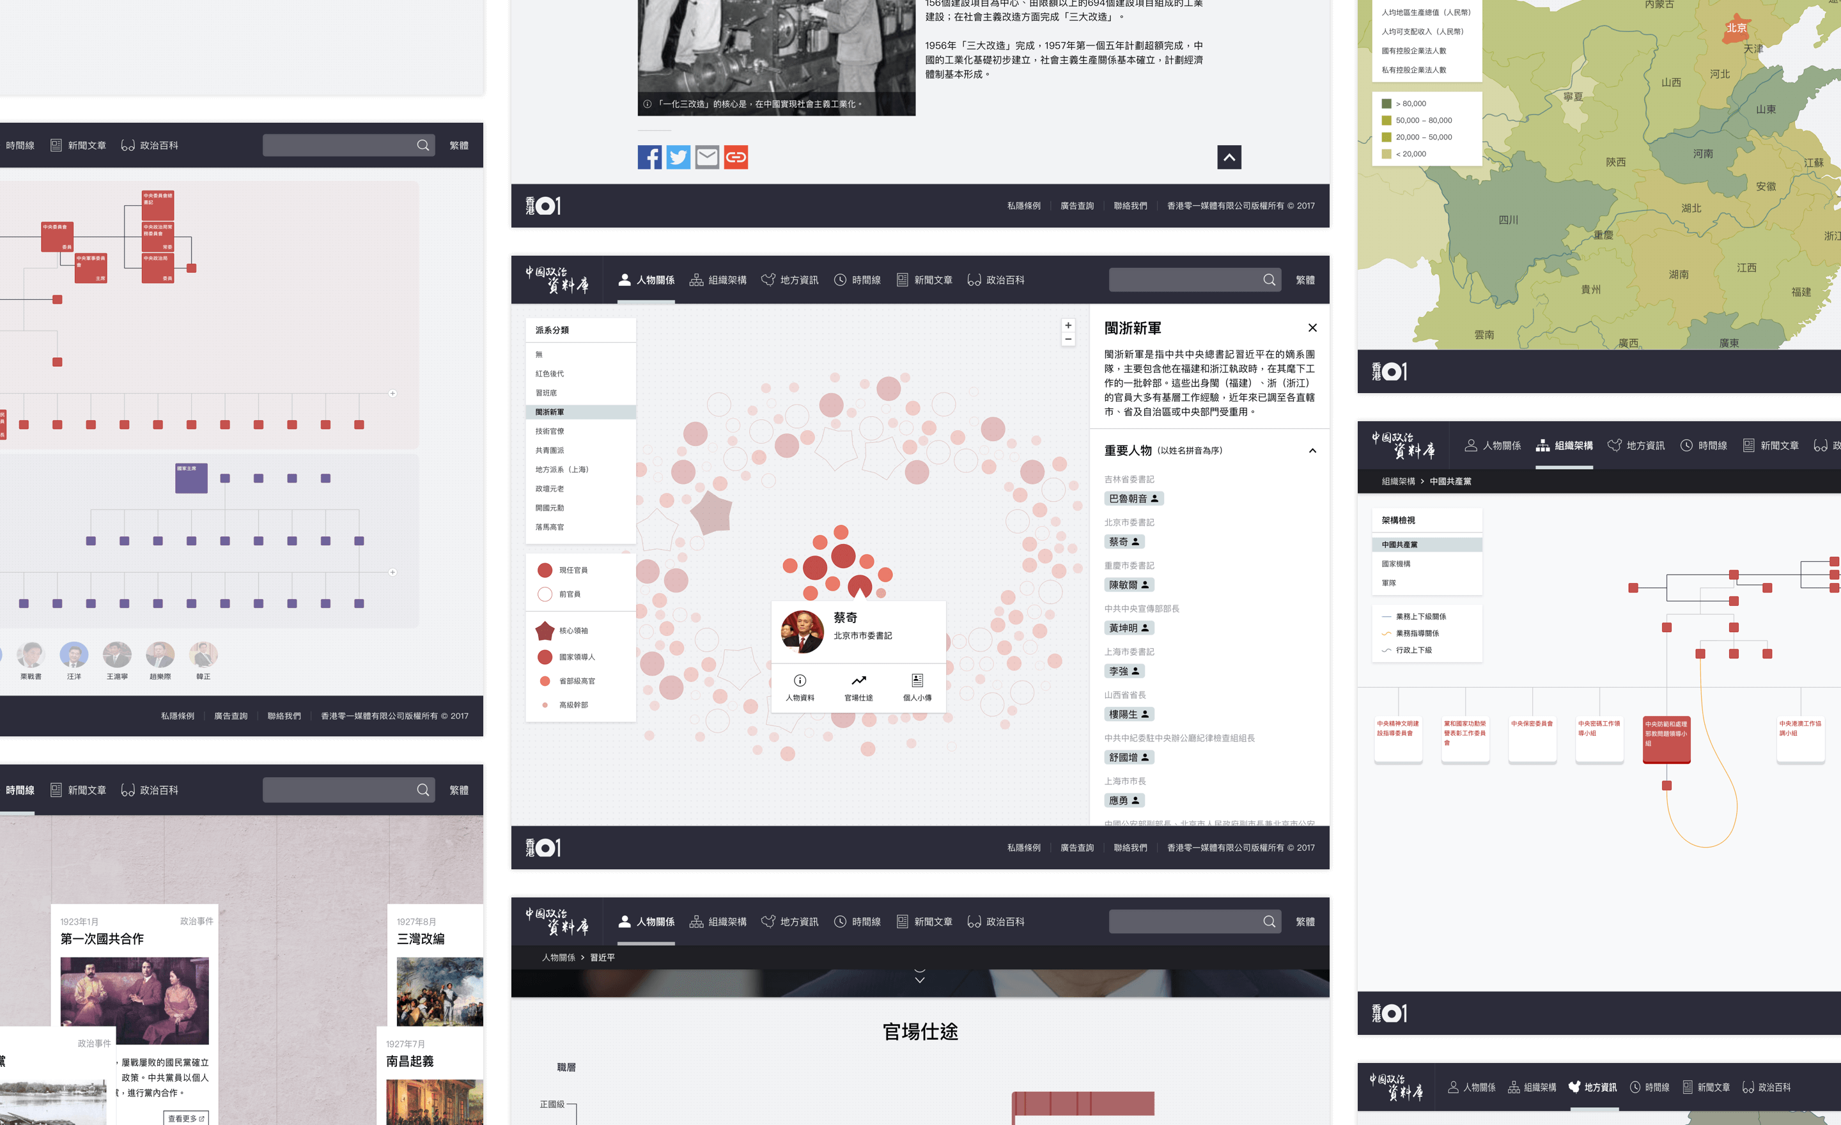1841x1125 pixels.
Task: Click search magnifier in 習近平 page header
Action: (x=1270, y=922)
